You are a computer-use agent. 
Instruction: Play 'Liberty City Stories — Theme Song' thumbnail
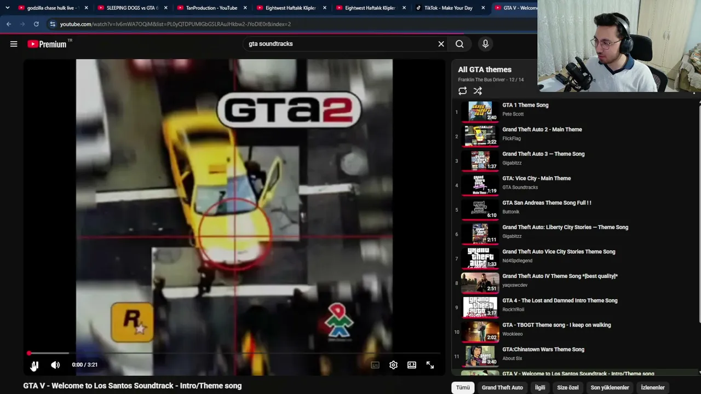tap(480, 234)
